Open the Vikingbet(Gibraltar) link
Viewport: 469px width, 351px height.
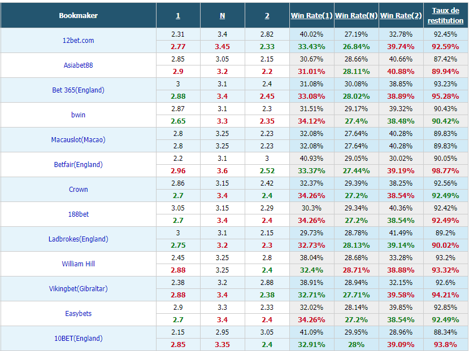click(x=79, y=288)
